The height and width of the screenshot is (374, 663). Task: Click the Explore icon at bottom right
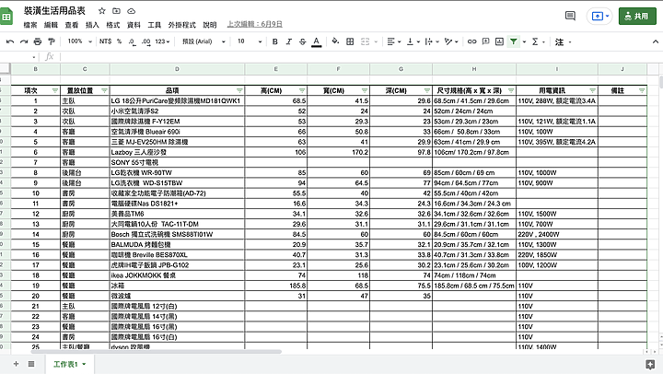coord(650,364)
